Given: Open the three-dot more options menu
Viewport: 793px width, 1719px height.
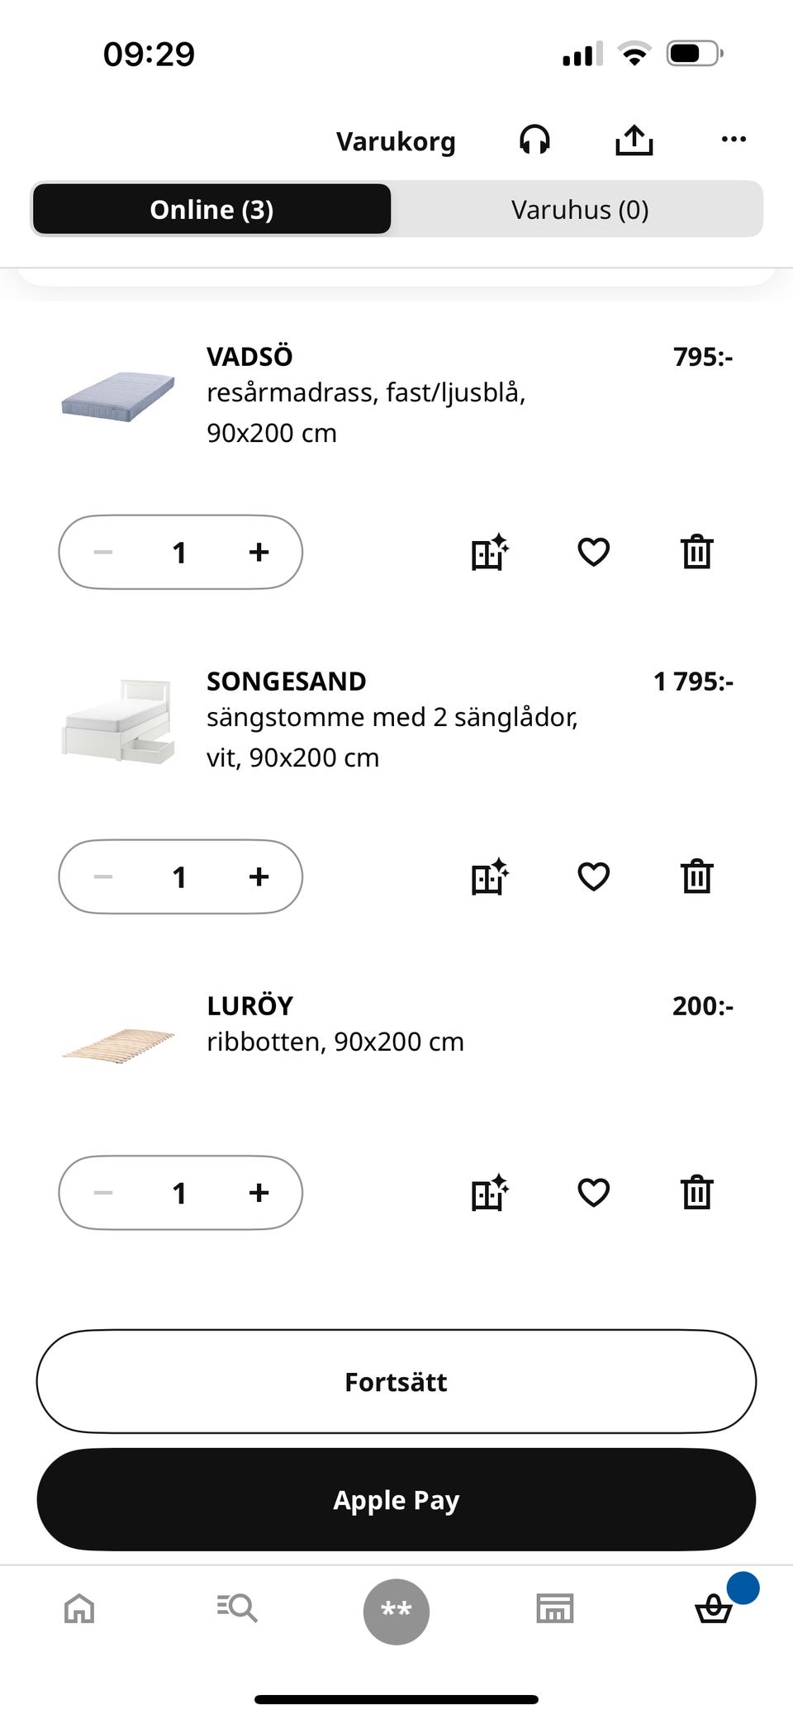Looking at the screenshot, I should (733, 140).
